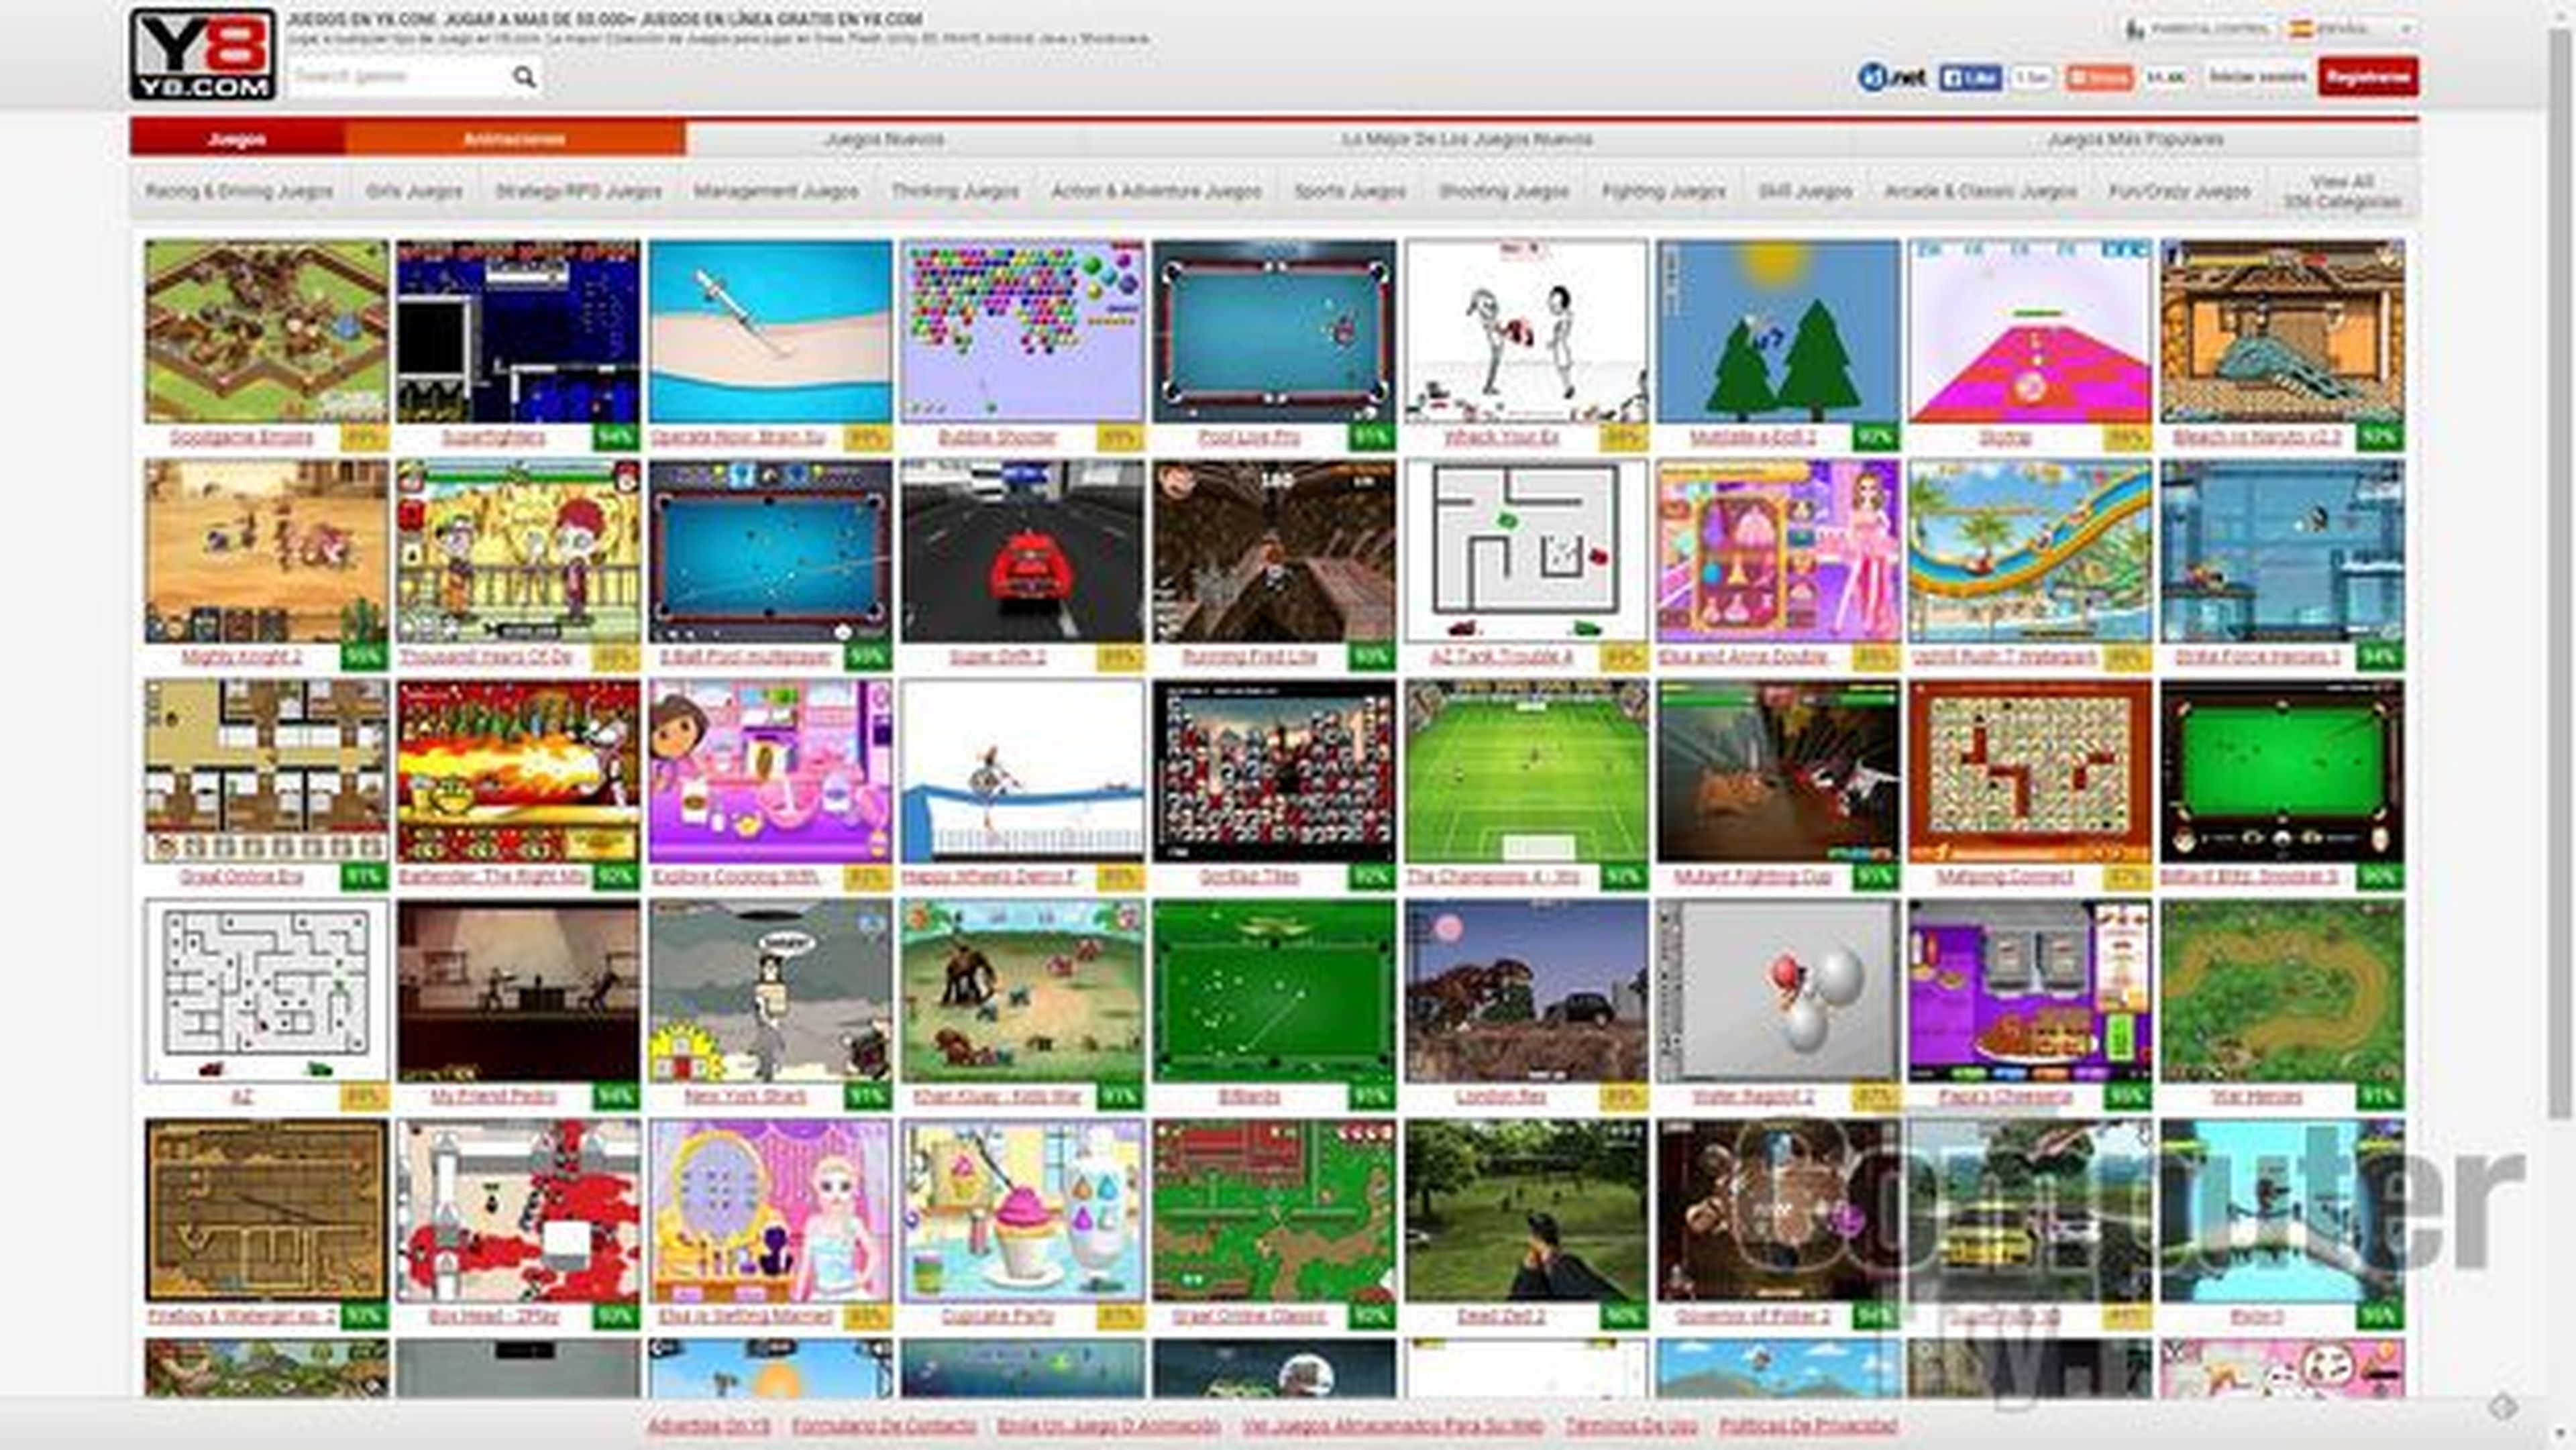This screenshot has width=2576, height=1450.
Task: Open the Billiard Blitz Snooker thumbnail
Action: point(2282,771)
